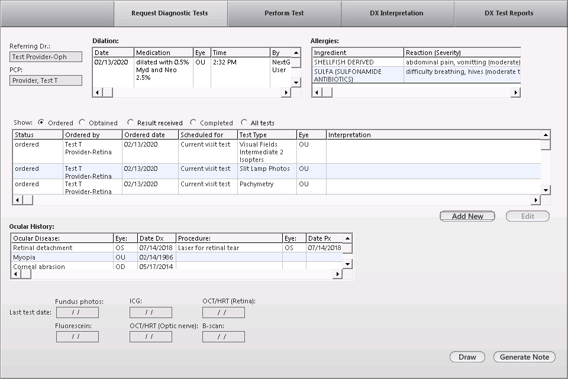Click the Ocular Disease column header
Viewport: 568px width, 379px height.
62,238
